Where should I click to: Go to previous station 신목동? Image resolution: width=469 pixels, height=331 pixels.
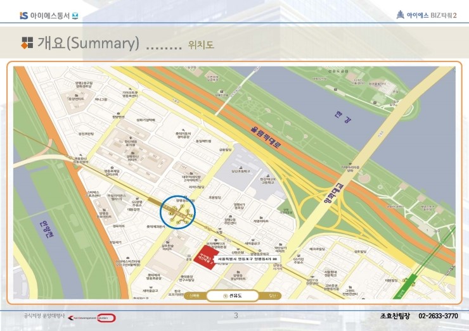[194, 296]
